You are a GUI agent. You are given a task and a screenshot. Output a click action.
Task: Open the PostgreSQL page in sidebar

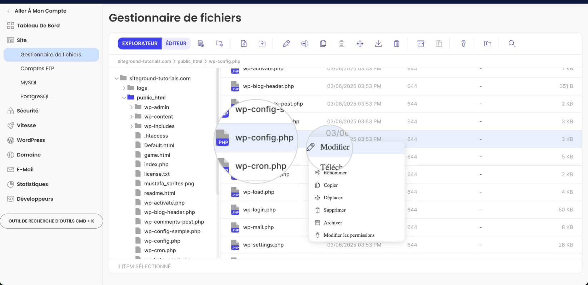click(35, 96)
